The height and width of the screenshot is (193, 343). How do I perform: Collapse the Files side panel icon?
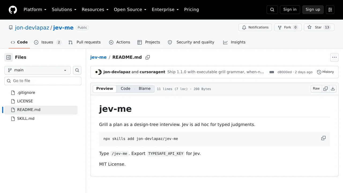(9, 57)
